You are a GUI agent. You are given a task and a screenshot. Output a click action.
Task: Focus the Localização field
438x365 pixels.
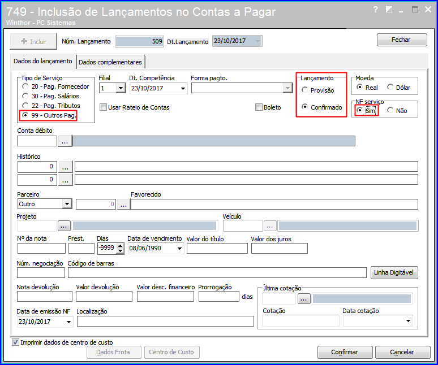tap(165, 321)
